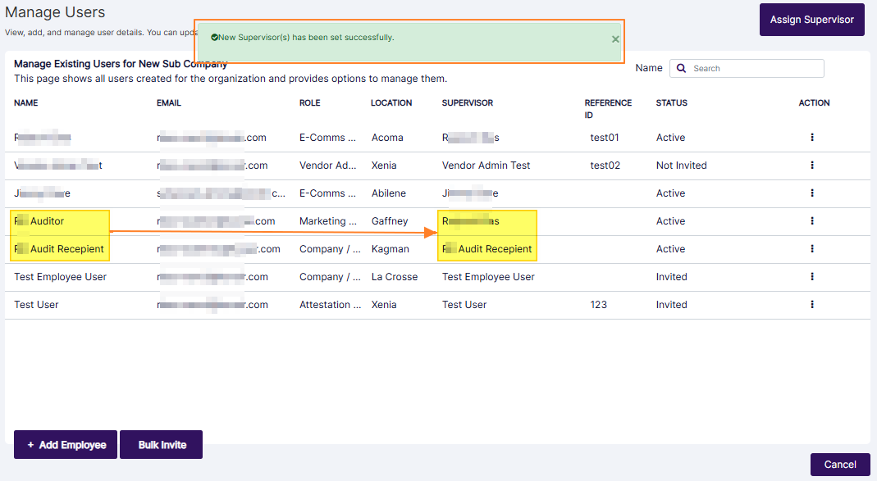The image size is (877, 481).
Task: Select the highlighted Audit Recepient supervisor cell
Action: (487, 248)
